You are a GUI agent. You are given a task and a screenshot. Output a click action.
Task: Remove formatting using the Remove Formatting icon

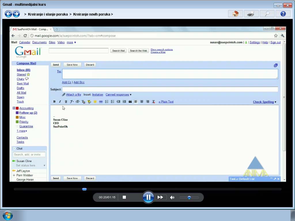click(154, 101)
